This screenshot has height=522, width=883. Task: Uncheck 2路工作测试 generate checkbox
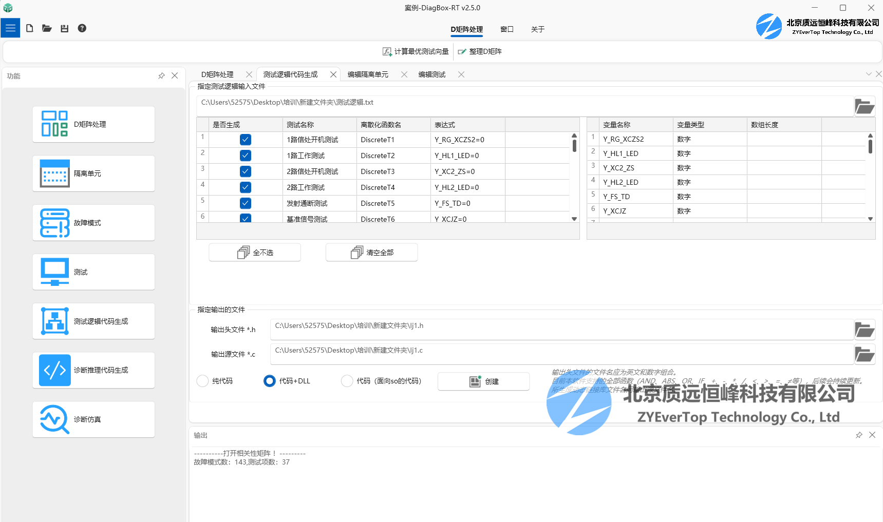pyautogui.click(x=246, y=187)
